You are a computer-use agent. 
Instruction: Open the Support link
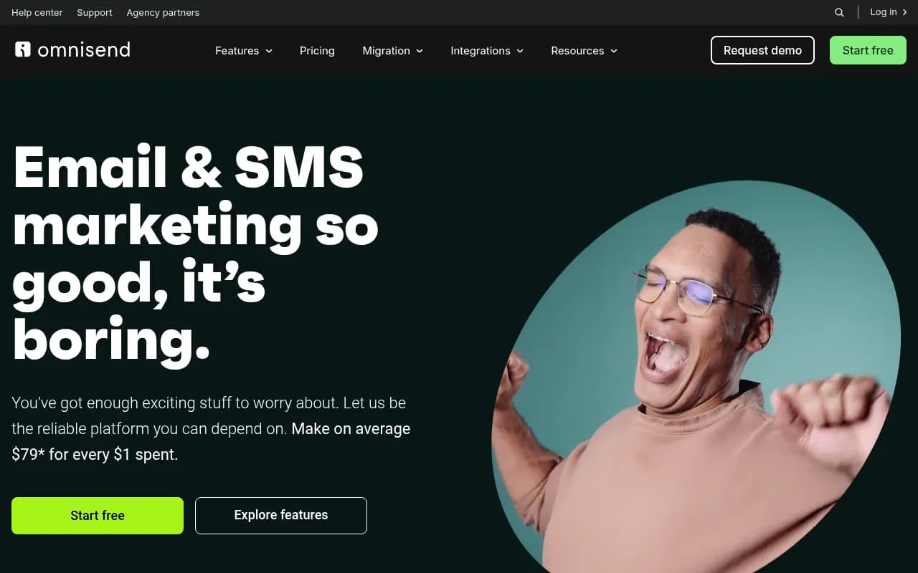(x=95, y=12)
